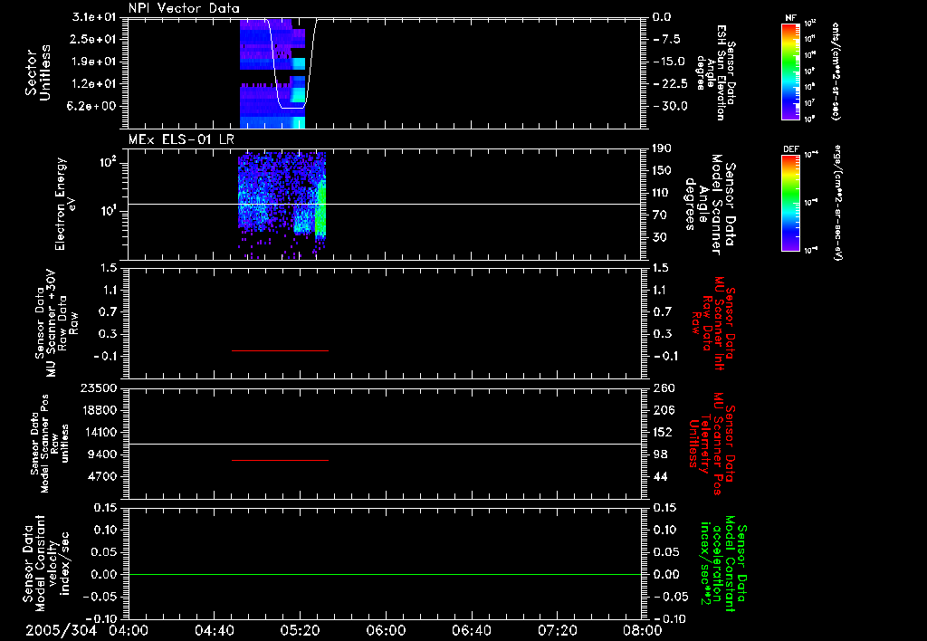927x641 pixels.
Task: Click the 08:00 time tick label
Action: [643, 630]
